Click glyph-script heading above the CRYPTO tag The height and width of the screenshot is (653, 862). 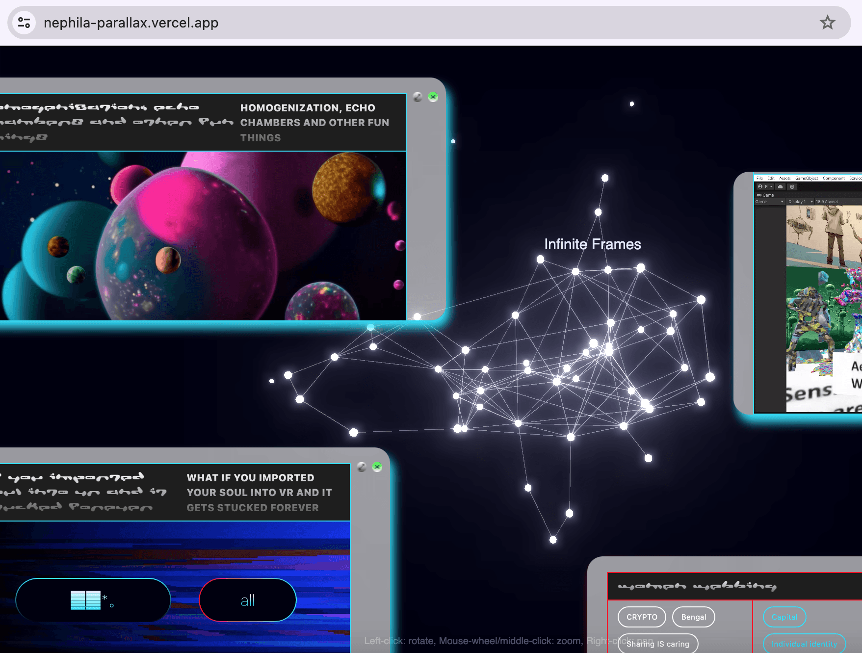[x=697, y=586]
